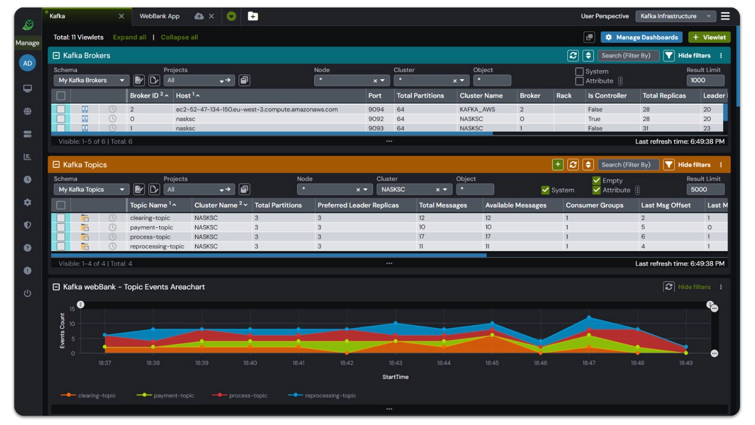Click the green leaf logo icon
Image resolution: width=755 pixels, height=425 pixels.
[28, 25]
